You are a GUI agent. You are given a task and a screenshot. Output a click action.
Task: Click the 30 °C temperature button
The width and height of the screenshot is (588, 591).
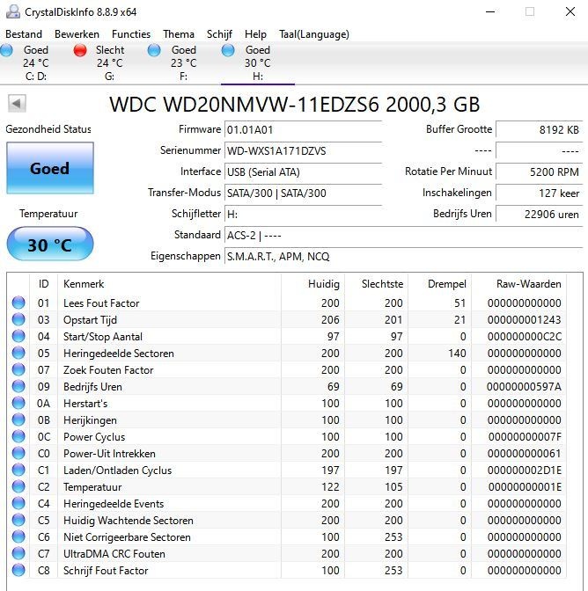coord(50,244)
